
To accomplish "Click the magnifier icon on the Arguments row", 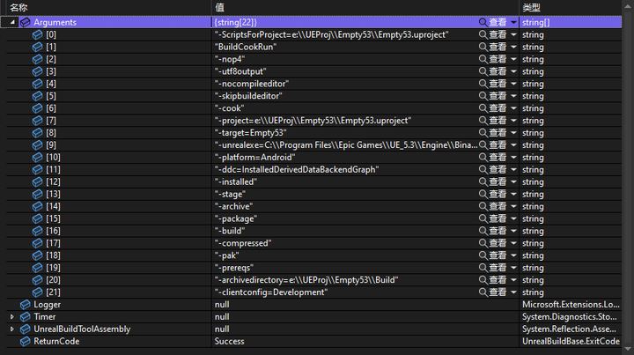I will pos(483,22).
